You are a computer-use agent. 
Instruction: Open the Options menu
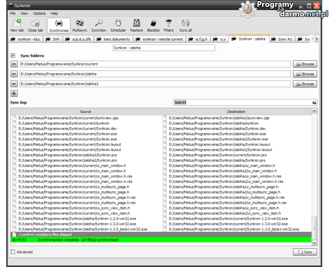[39, 14]
